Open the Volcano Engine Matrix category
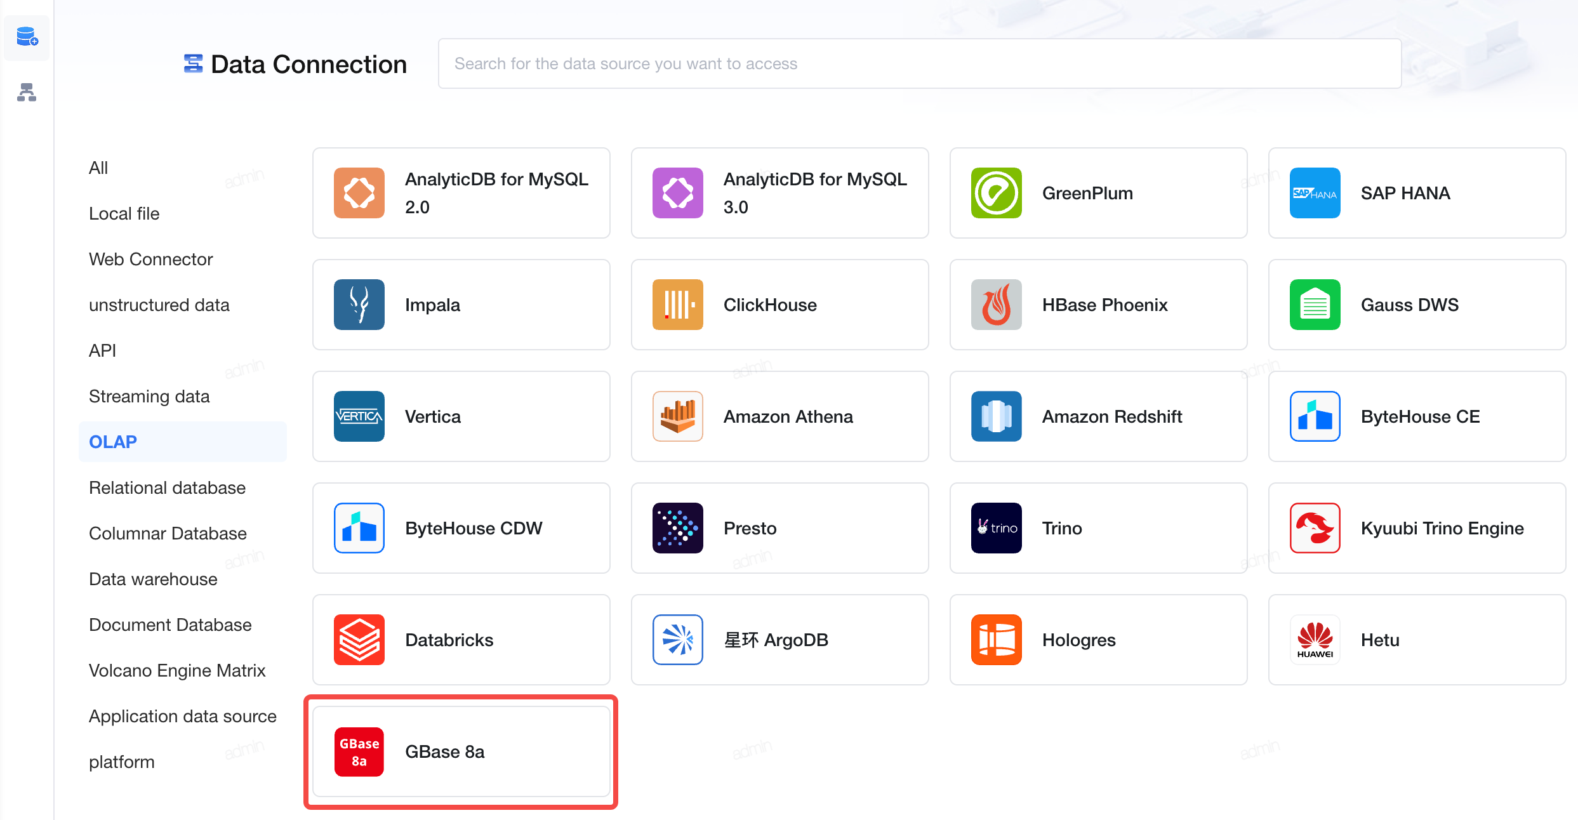 (177, 670)
